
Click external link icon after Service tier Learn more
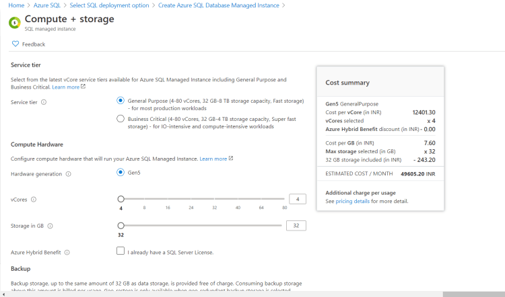pyautogui.click(x=83, y=87)
